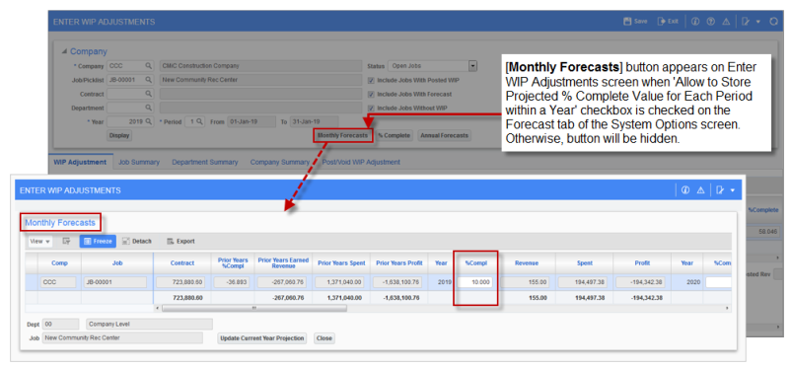The image size is (791, 368).
Task: Open the help question mark icon
Action: click(x=710, y=22)
